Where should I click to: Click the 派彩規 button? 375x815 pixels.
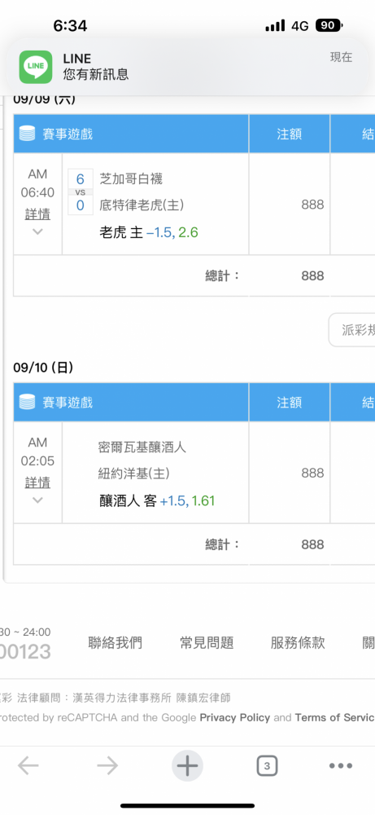[351, 329]
